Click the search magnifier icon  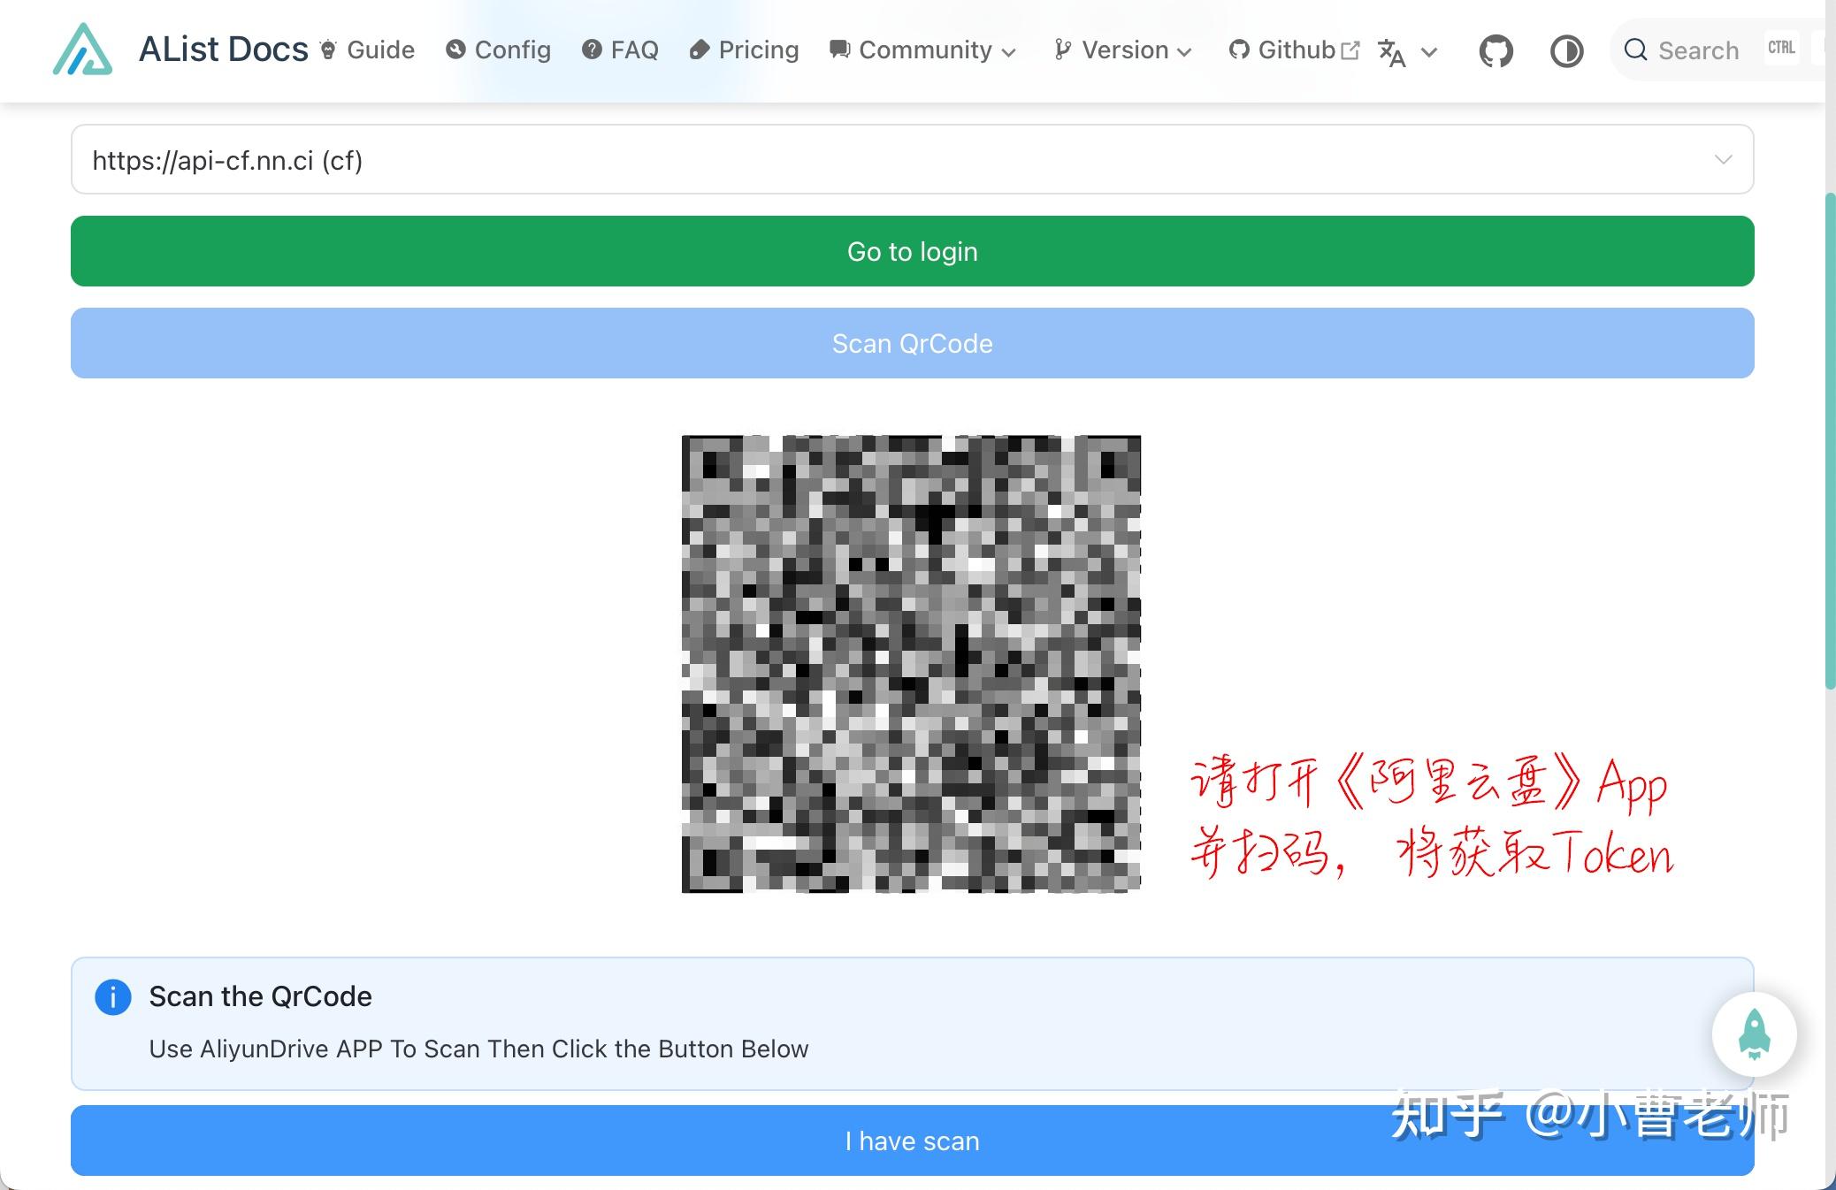1636,50
